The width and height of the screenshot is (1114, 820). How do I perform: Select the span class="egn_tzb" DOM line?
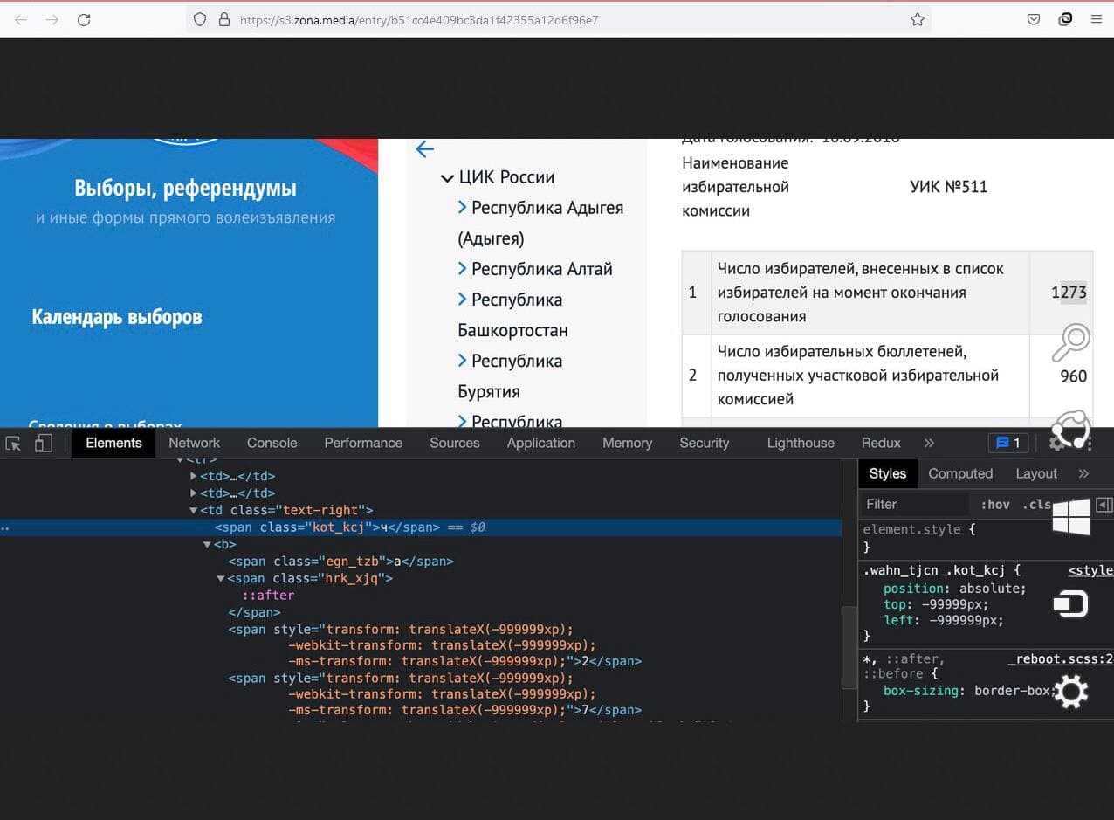(341, 562)
